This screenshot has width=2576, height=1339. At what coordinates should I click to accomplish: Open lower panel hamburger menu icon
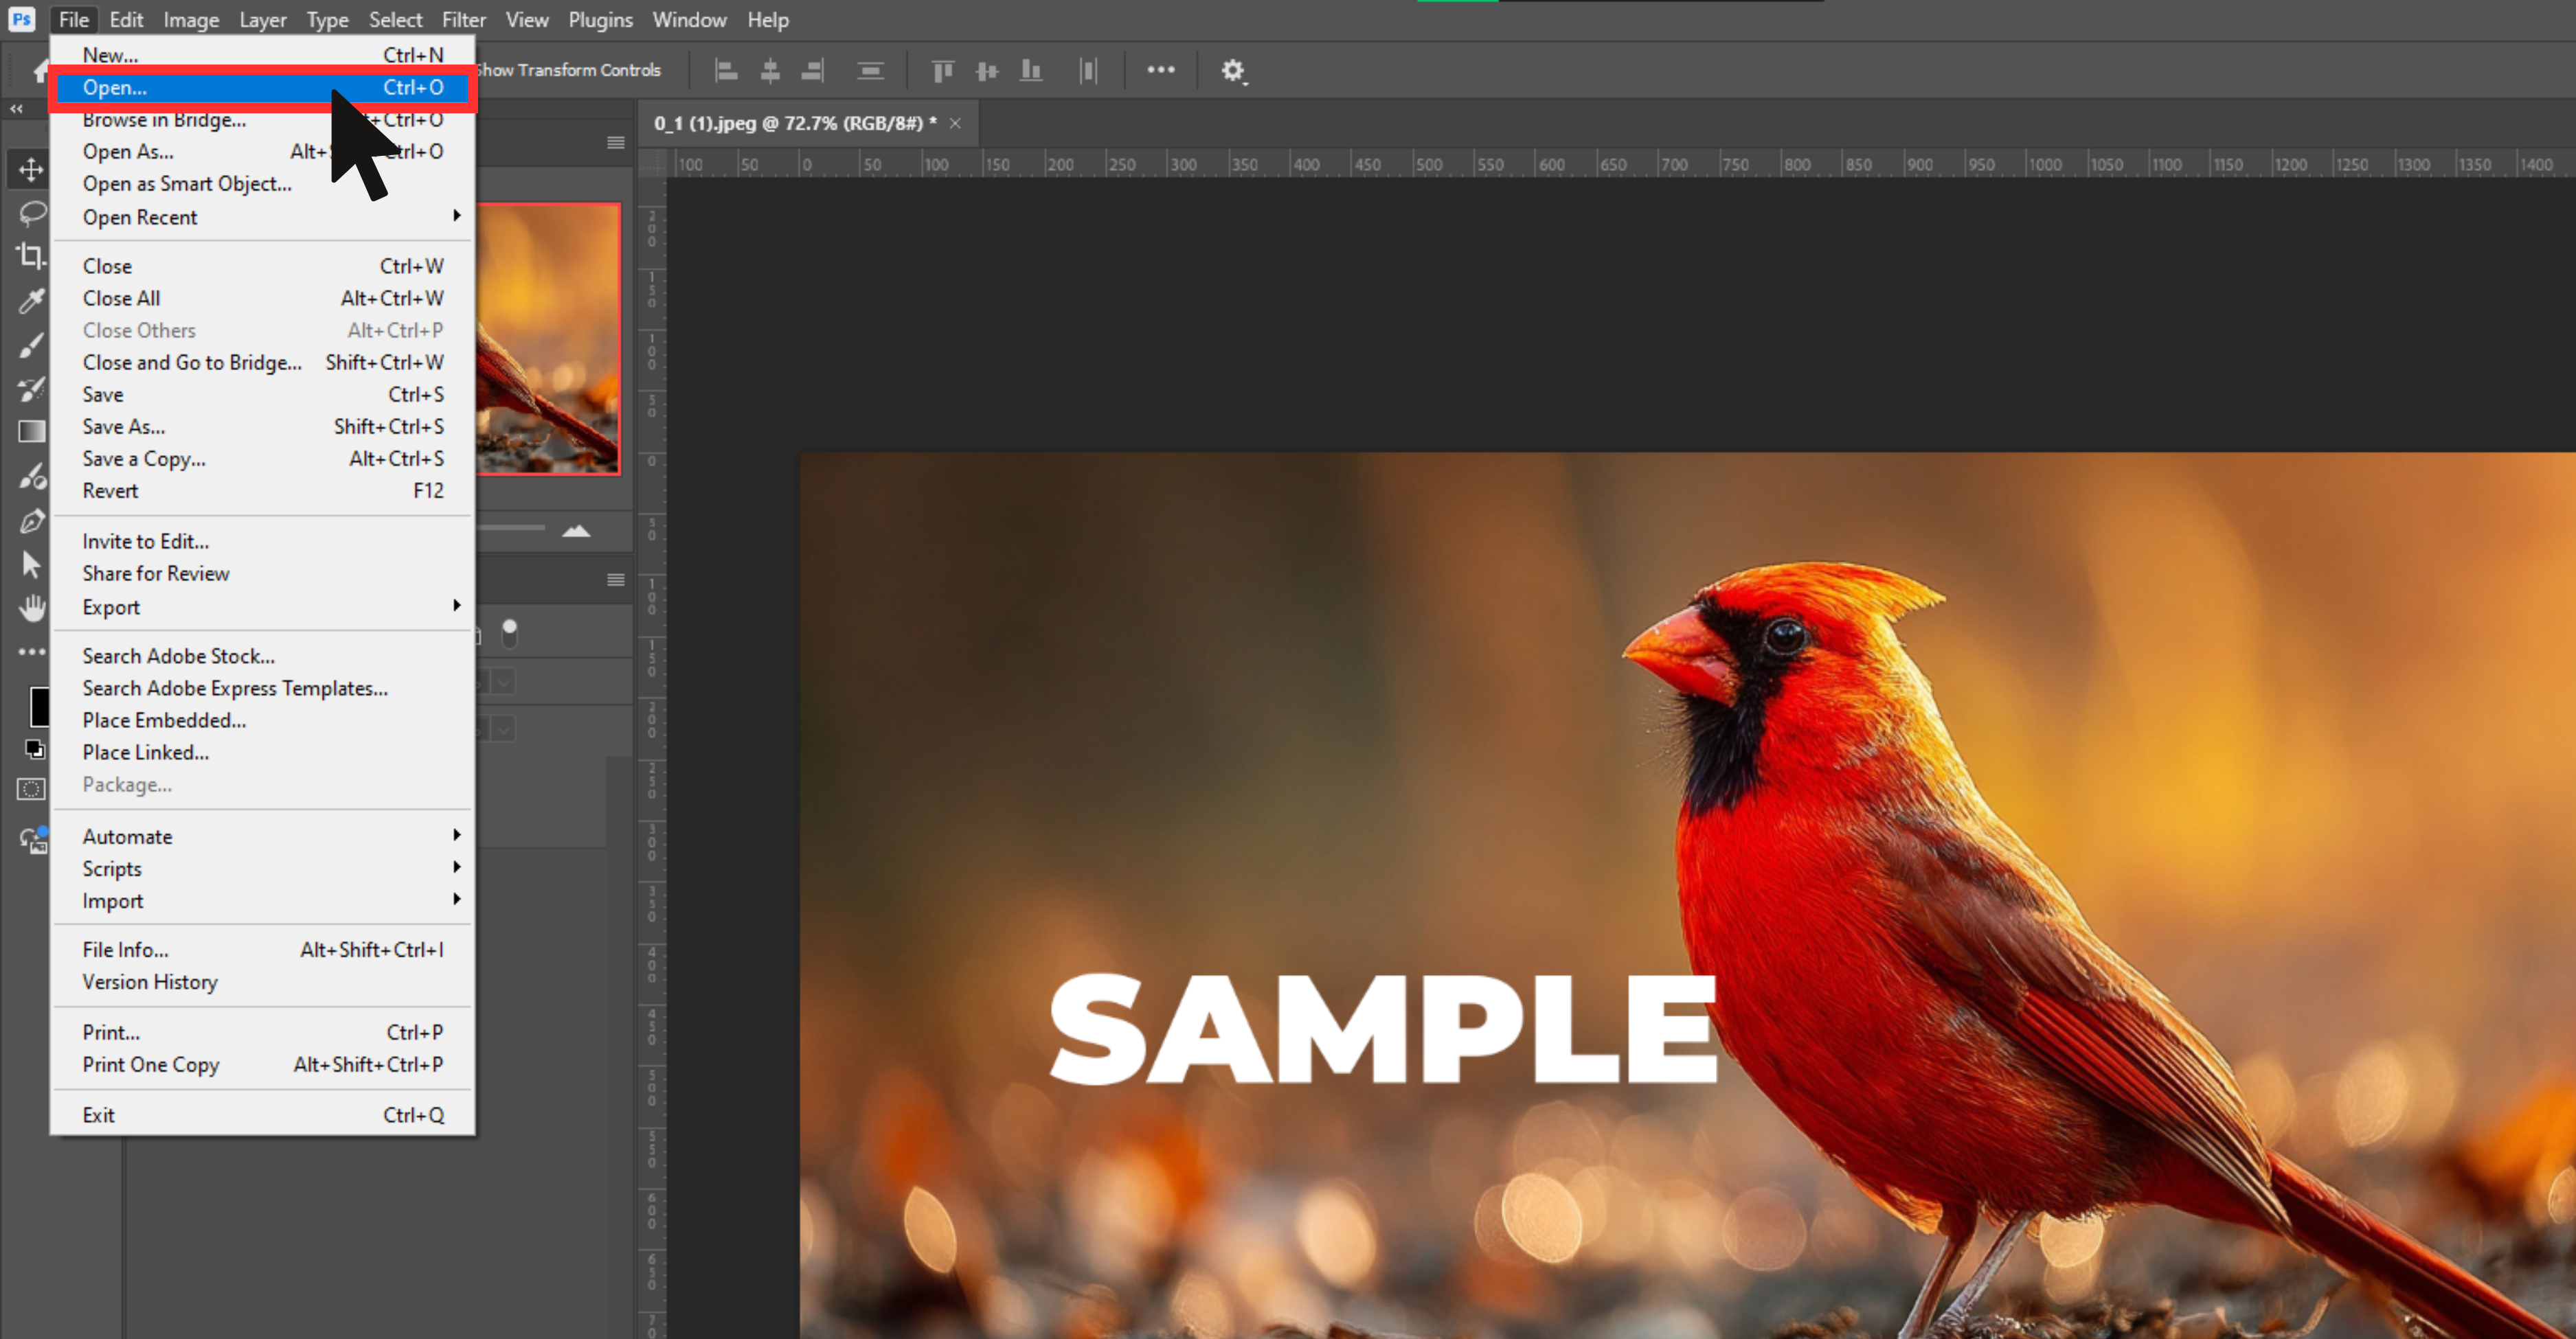(x=616, y=580)
